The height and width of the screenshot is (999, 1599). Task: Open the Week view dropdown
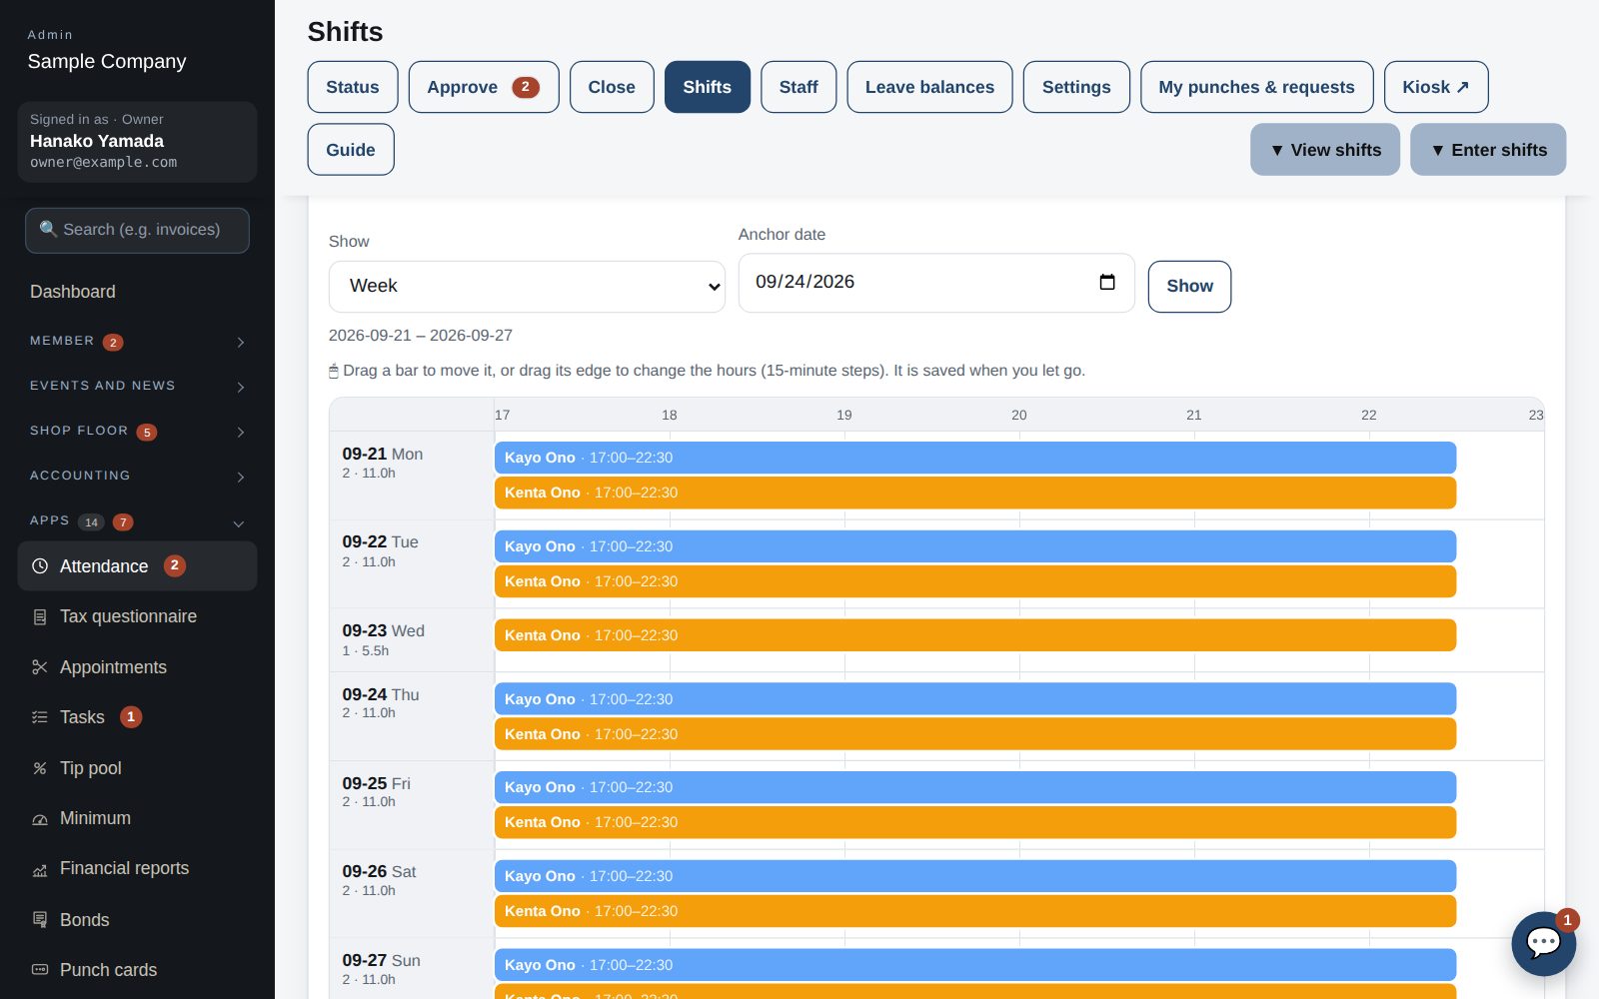pos(527,287)
